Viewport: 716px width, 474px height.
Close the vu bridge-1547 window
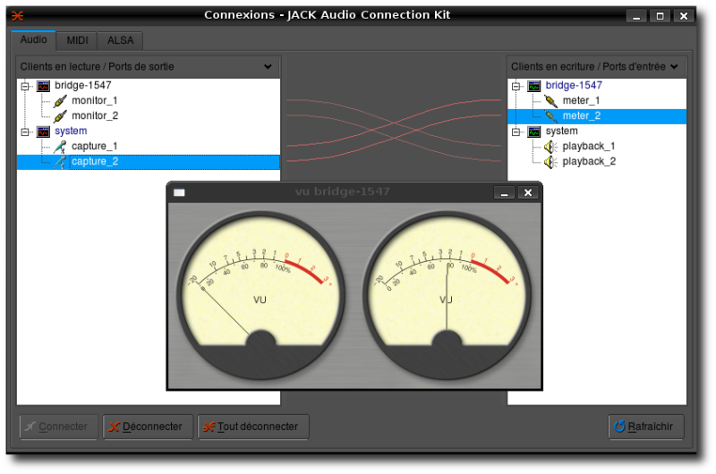click(x=528, y=193)
